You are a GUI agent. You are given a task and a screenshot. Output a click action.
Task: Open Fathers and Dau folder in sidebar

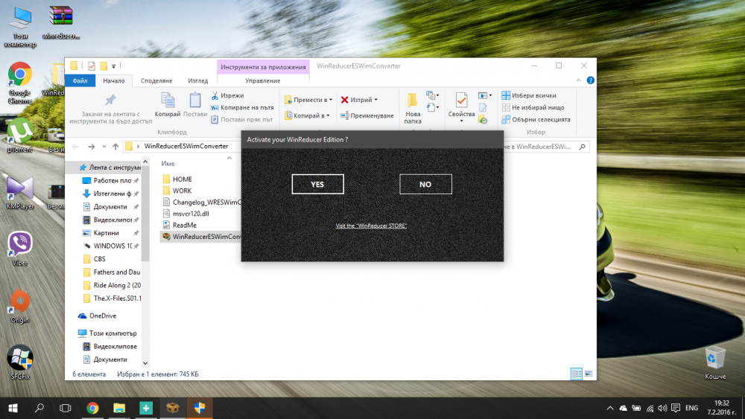[x=112, y=272]
